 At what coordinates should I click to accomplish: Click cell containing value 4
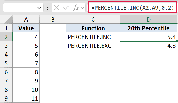26,37
